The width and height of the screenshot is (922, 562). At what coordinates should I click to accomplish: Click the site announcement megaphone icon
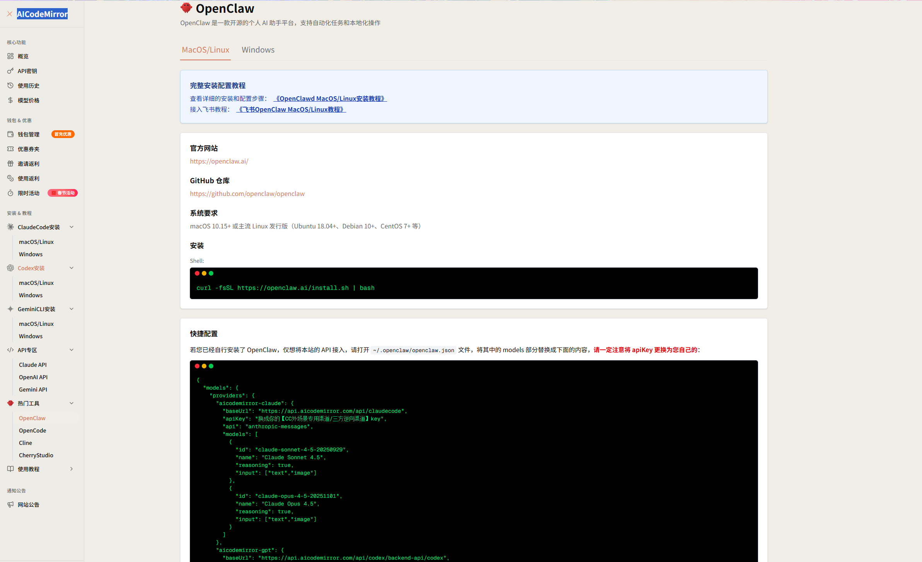pyautogui.click(x=10, y=504)
